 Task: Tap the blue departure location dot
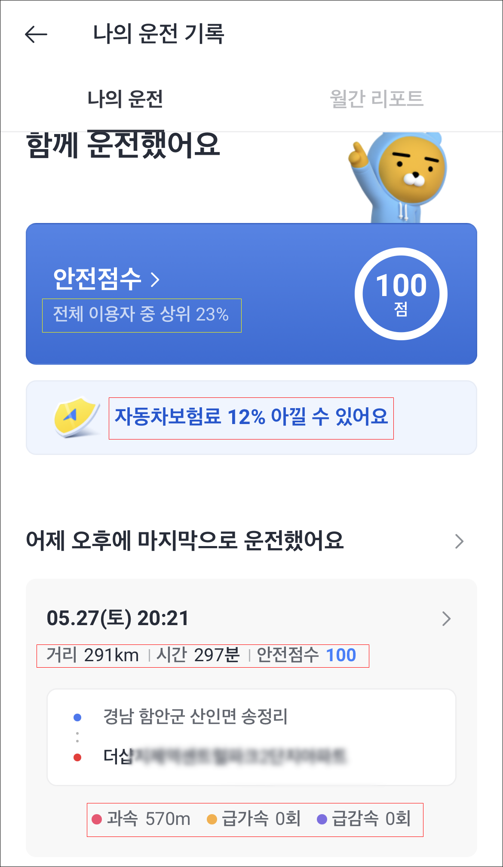(x=77, y=717)
